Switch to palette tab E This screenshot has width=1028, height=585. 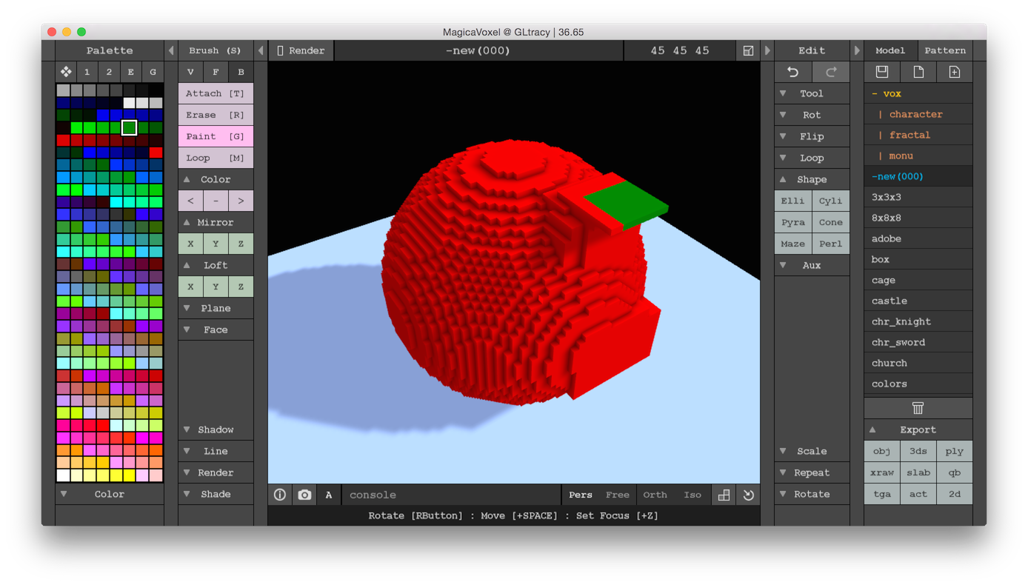click(x=131, y=72)
